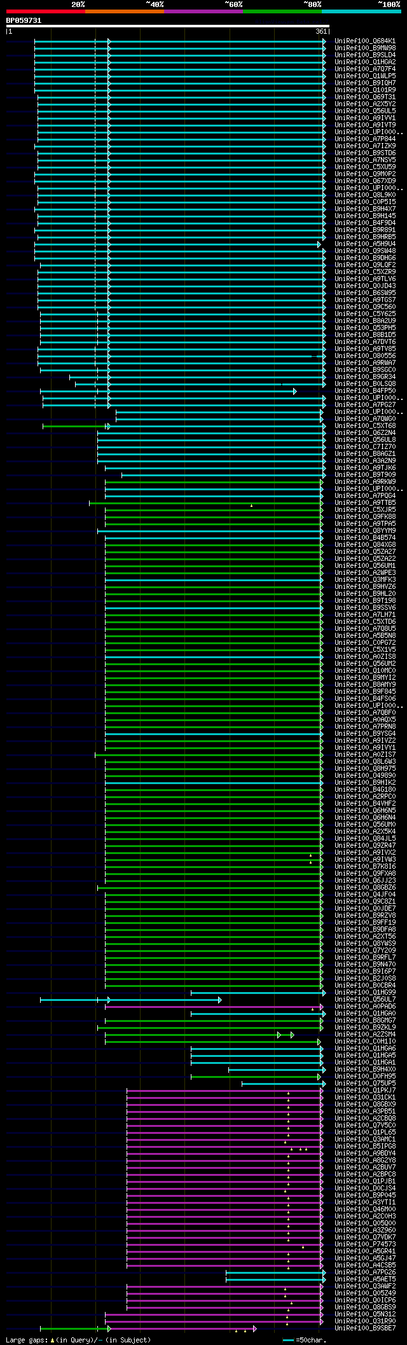The height and width of the screenshot is (1345, 407).
Task: Select the UniRef100_B8GMG7 label
Action: point(365,1020)
